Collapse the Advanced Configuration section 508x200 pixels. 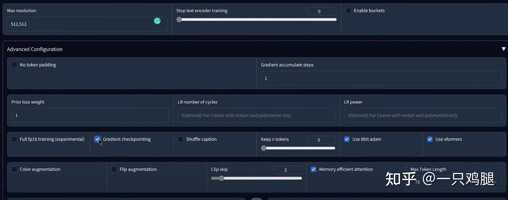(x=504, y=49)
